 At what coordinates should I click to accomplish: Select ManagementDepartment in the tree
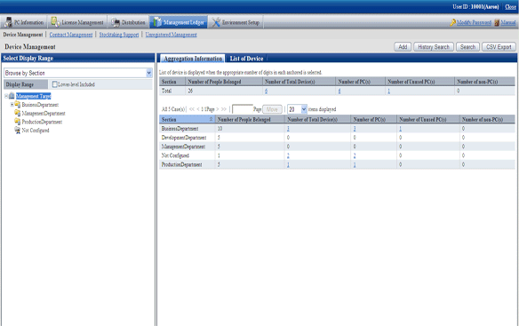coord(44,113)
